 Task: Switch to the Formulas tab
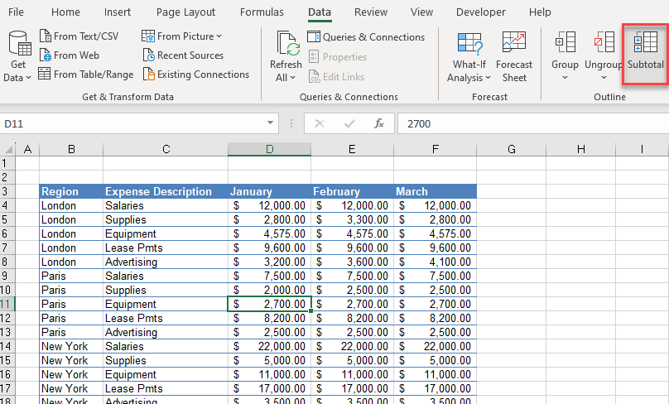(262, 12)
